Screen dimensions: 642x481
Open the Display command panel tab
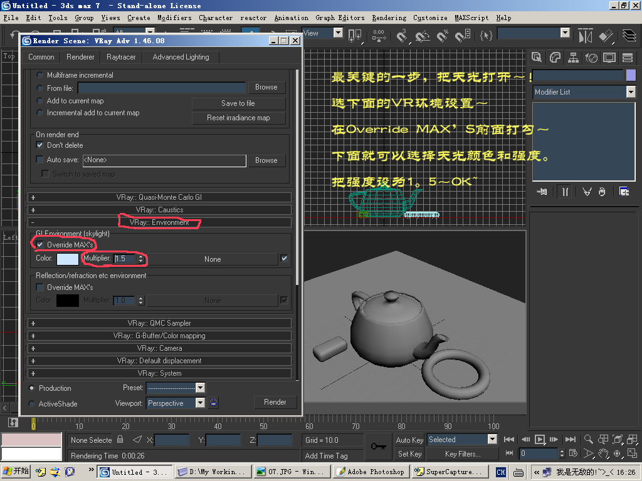[609, 58]
